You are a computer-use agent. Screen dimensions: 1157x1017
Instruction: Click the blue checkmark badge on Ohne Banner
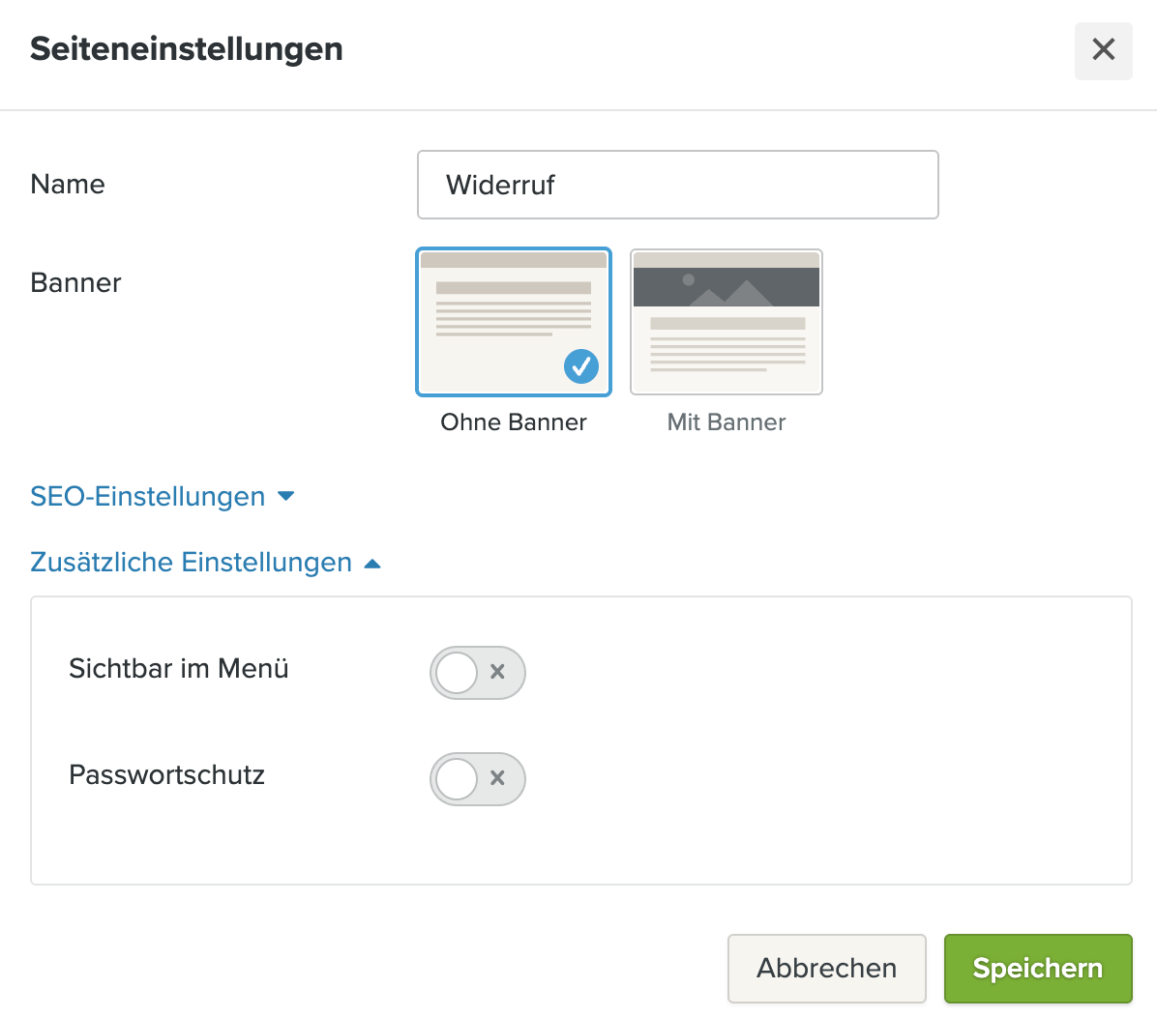click(581, 365)
